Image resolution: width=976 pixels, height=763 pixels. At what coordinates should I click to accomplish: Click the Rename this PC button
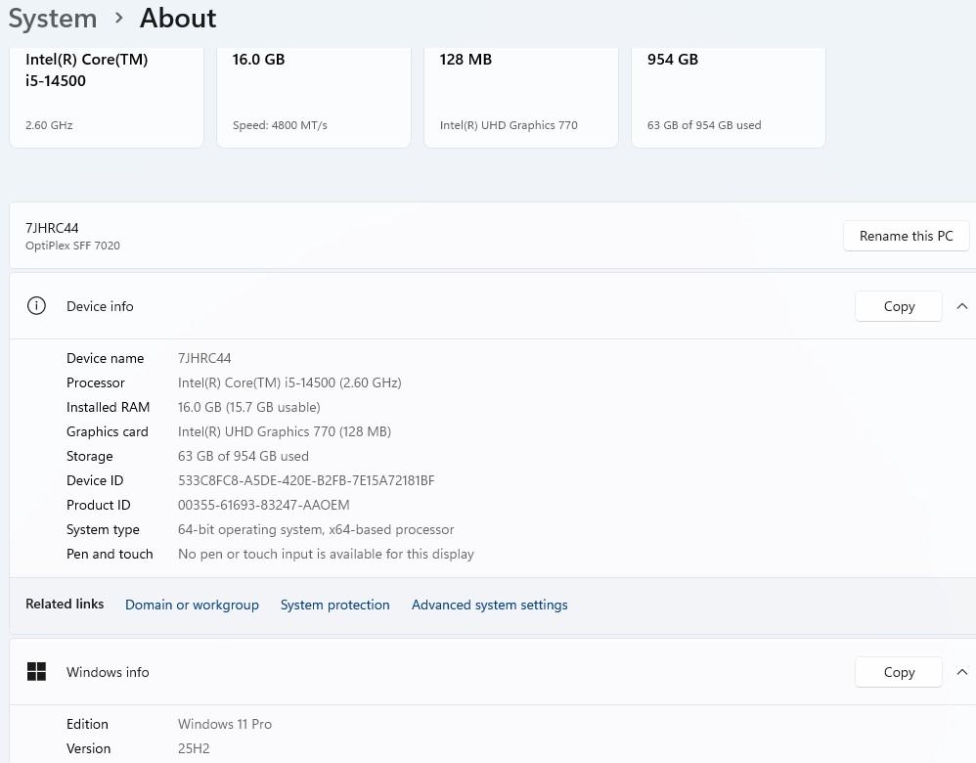click(x=906, y=236)
